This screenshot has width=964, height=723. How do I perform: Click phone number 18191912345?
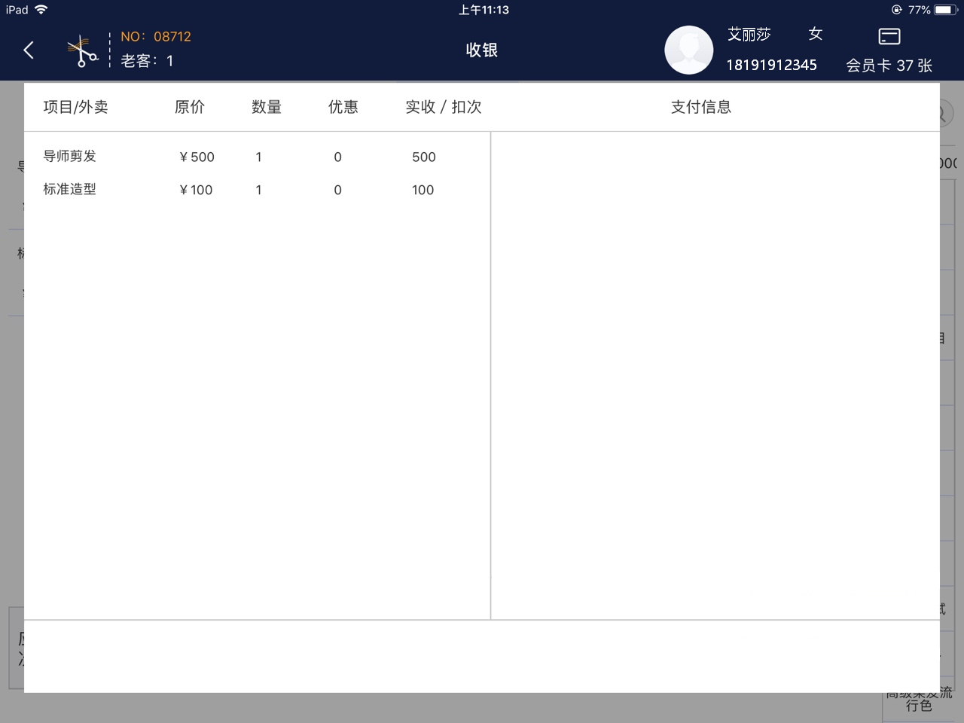pyautogui.click(x=771, y=65)
